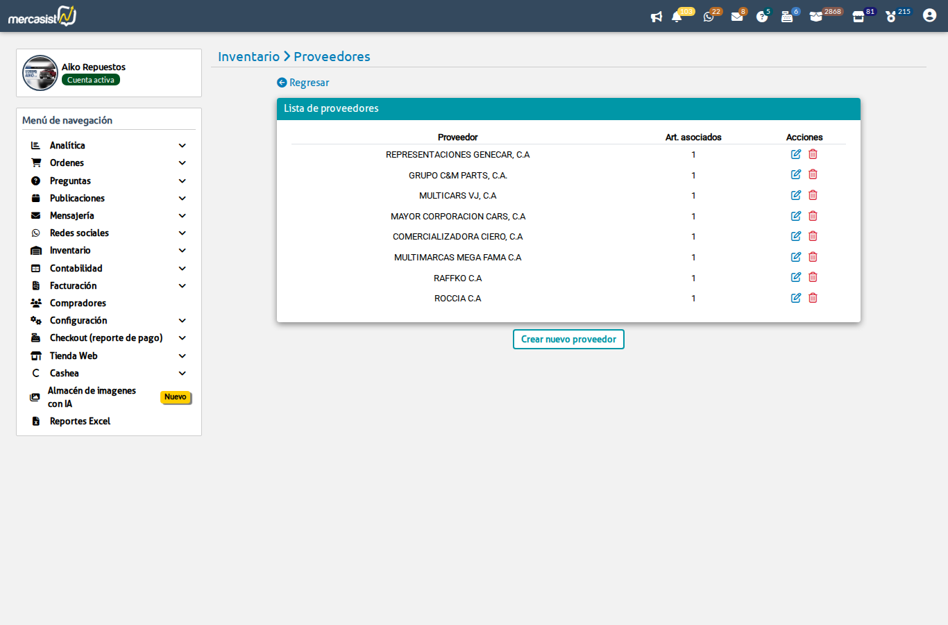The width and height of the screenshot is (948, 625).
Task: Select Compradores from the navigation menu
Action: [x=77, y=303]
